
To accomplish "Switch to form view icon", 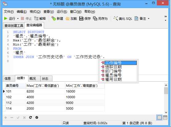I will 165,117.
